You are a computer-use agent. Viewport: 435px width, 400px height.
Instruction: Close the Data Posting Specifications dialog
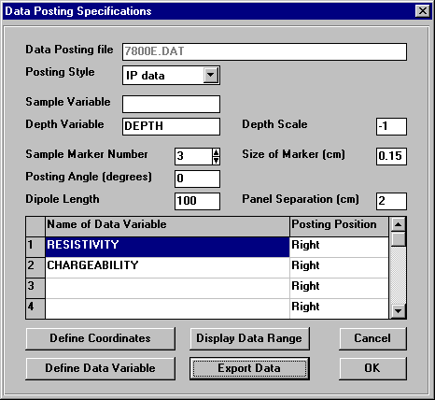[423, 11]
